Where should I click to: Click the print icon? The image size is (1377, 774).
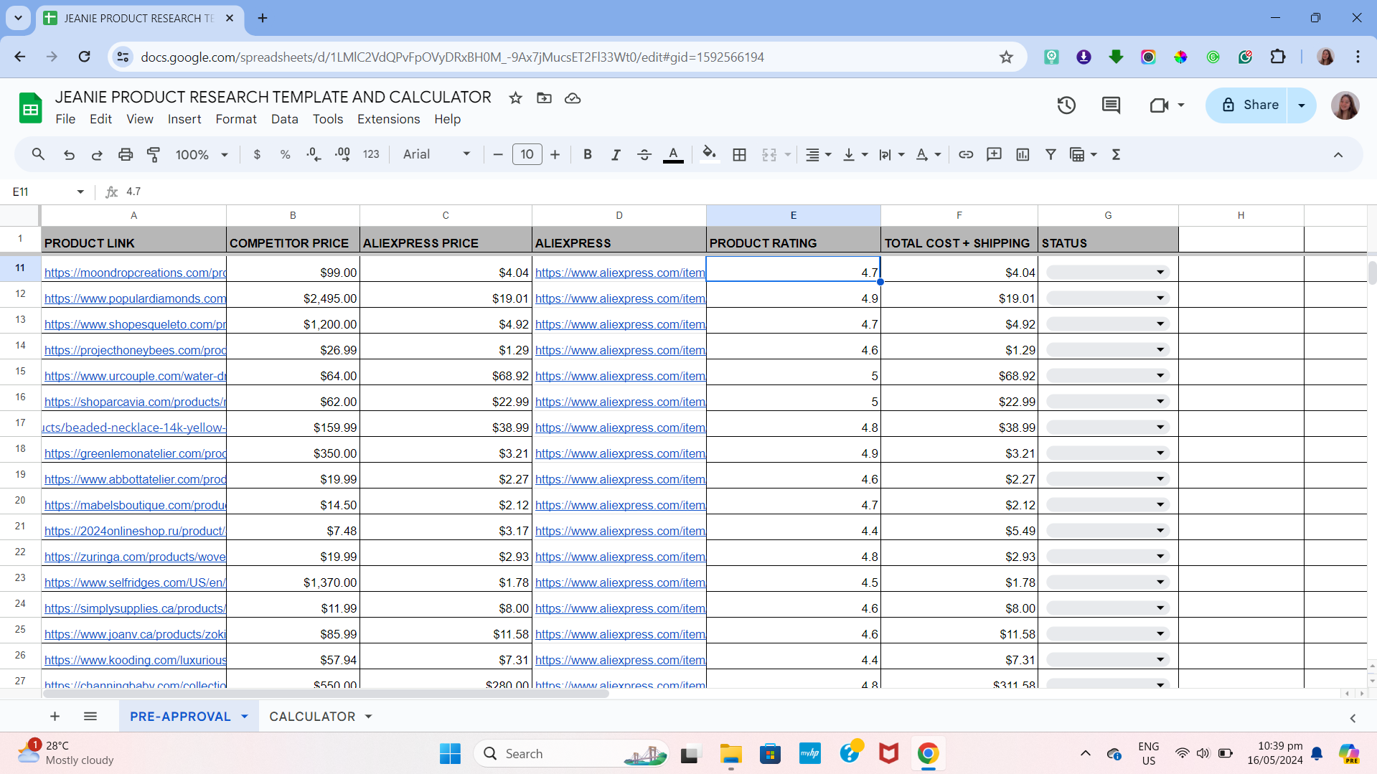126,154
